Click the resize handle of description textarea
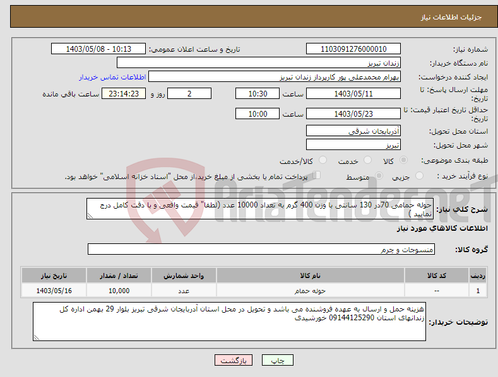 90,216
